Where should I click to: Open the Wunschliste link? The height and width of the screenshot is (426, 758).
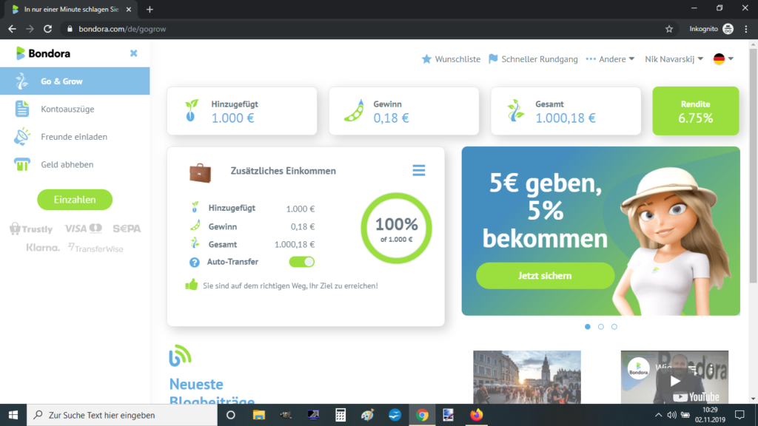[x=457, y=59]
